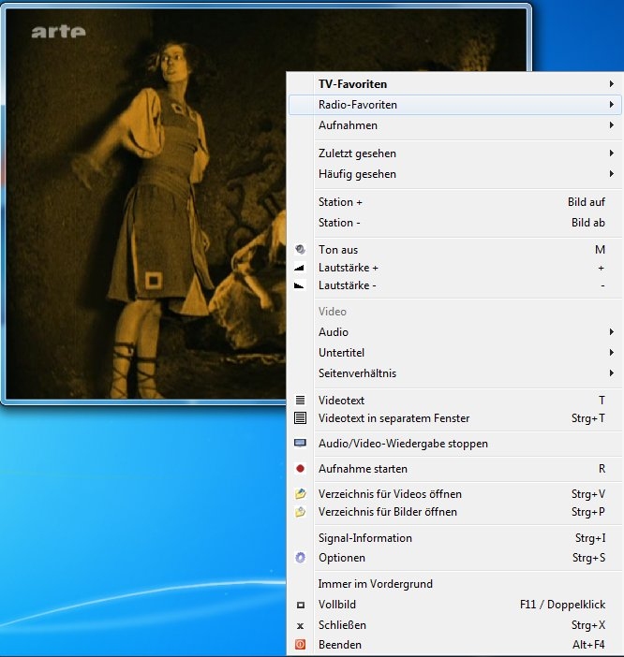Toggle Immer im Vordergrund option
The image size is (624, 657).
pyautogui.click(x=375, y=584)
